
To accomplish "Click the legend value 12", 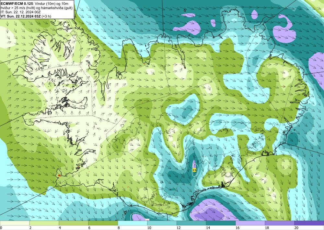I will click(179, 228).
